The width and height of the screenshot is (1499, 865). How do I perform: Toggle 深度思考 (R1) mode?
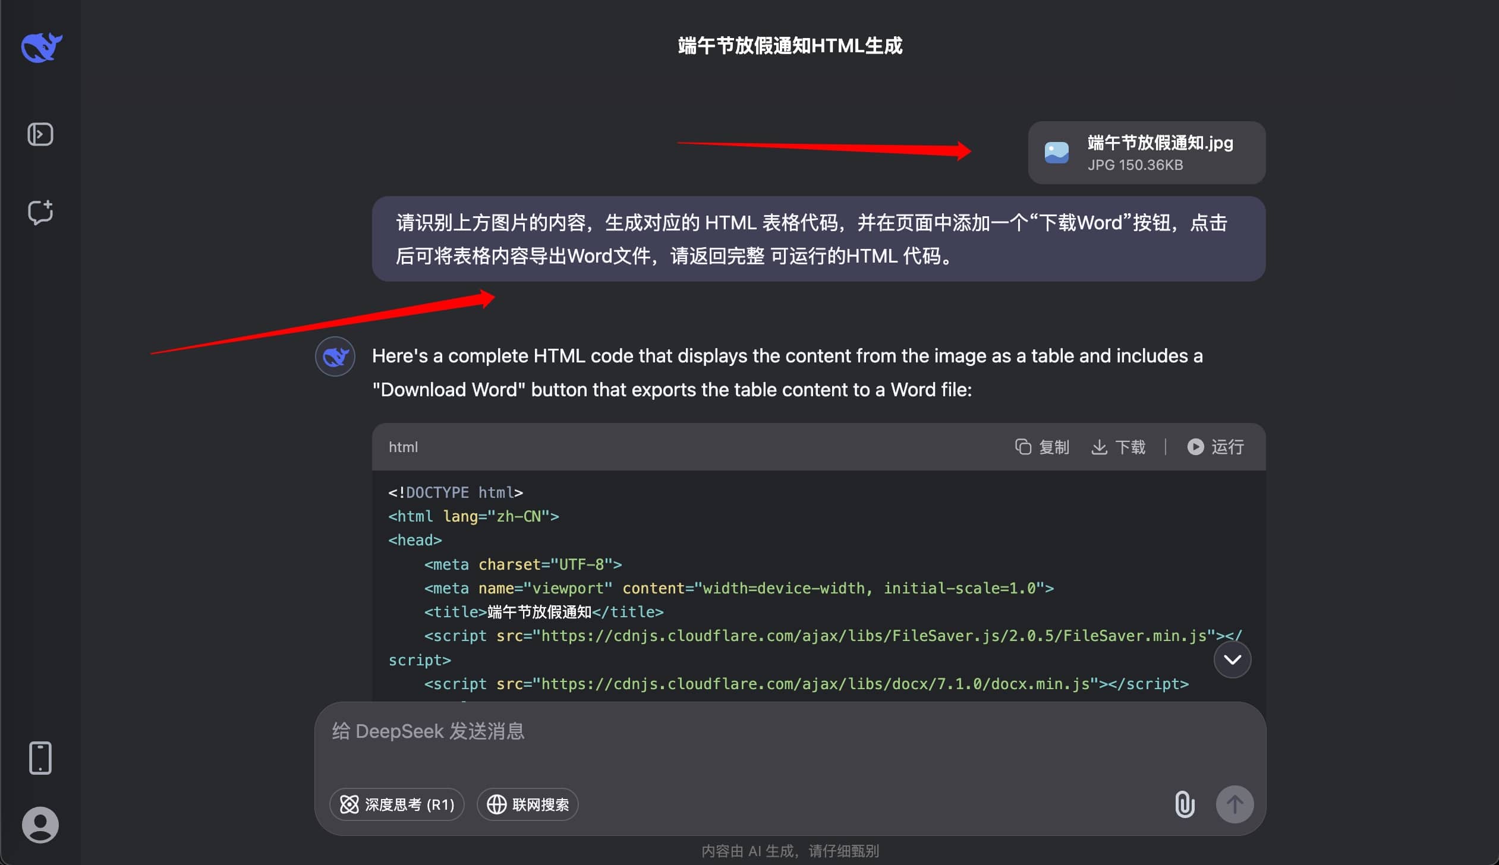coord(396,804)
